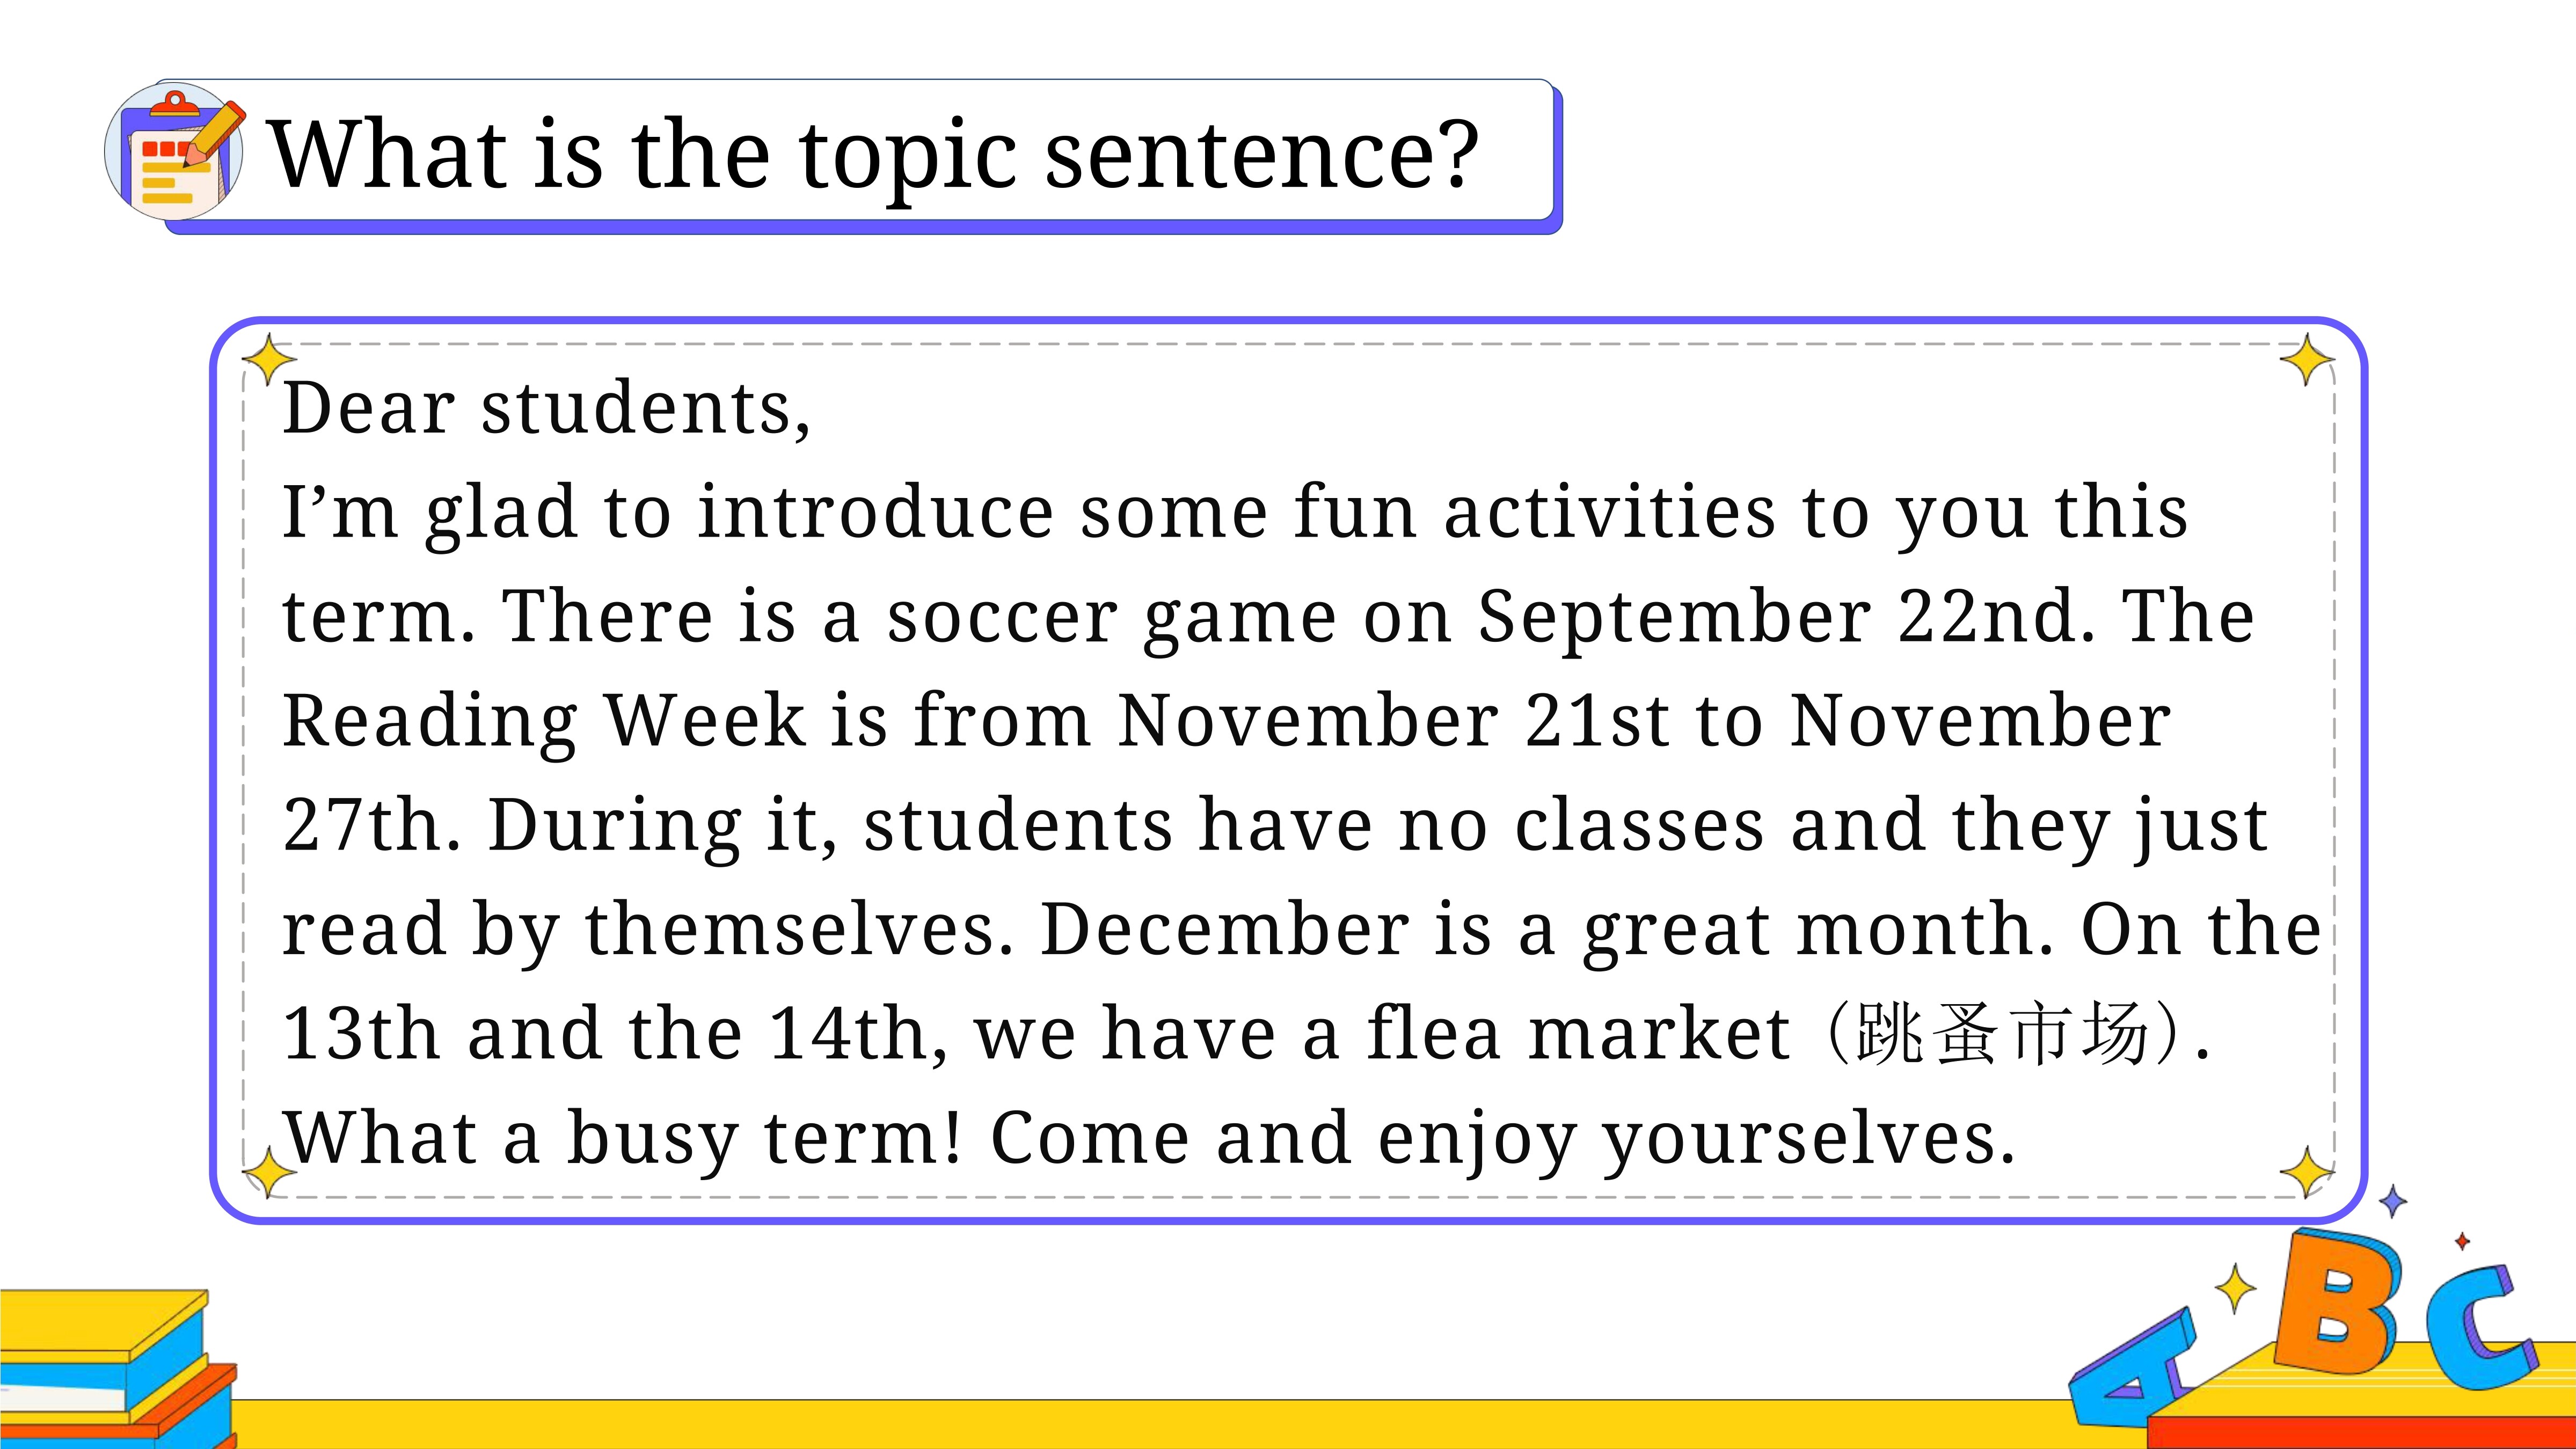This screenshot has height=1449, width=2576.
Task: Click 'Come and enjoy yourselves.' closing line
Action: coord(1503,1138)
